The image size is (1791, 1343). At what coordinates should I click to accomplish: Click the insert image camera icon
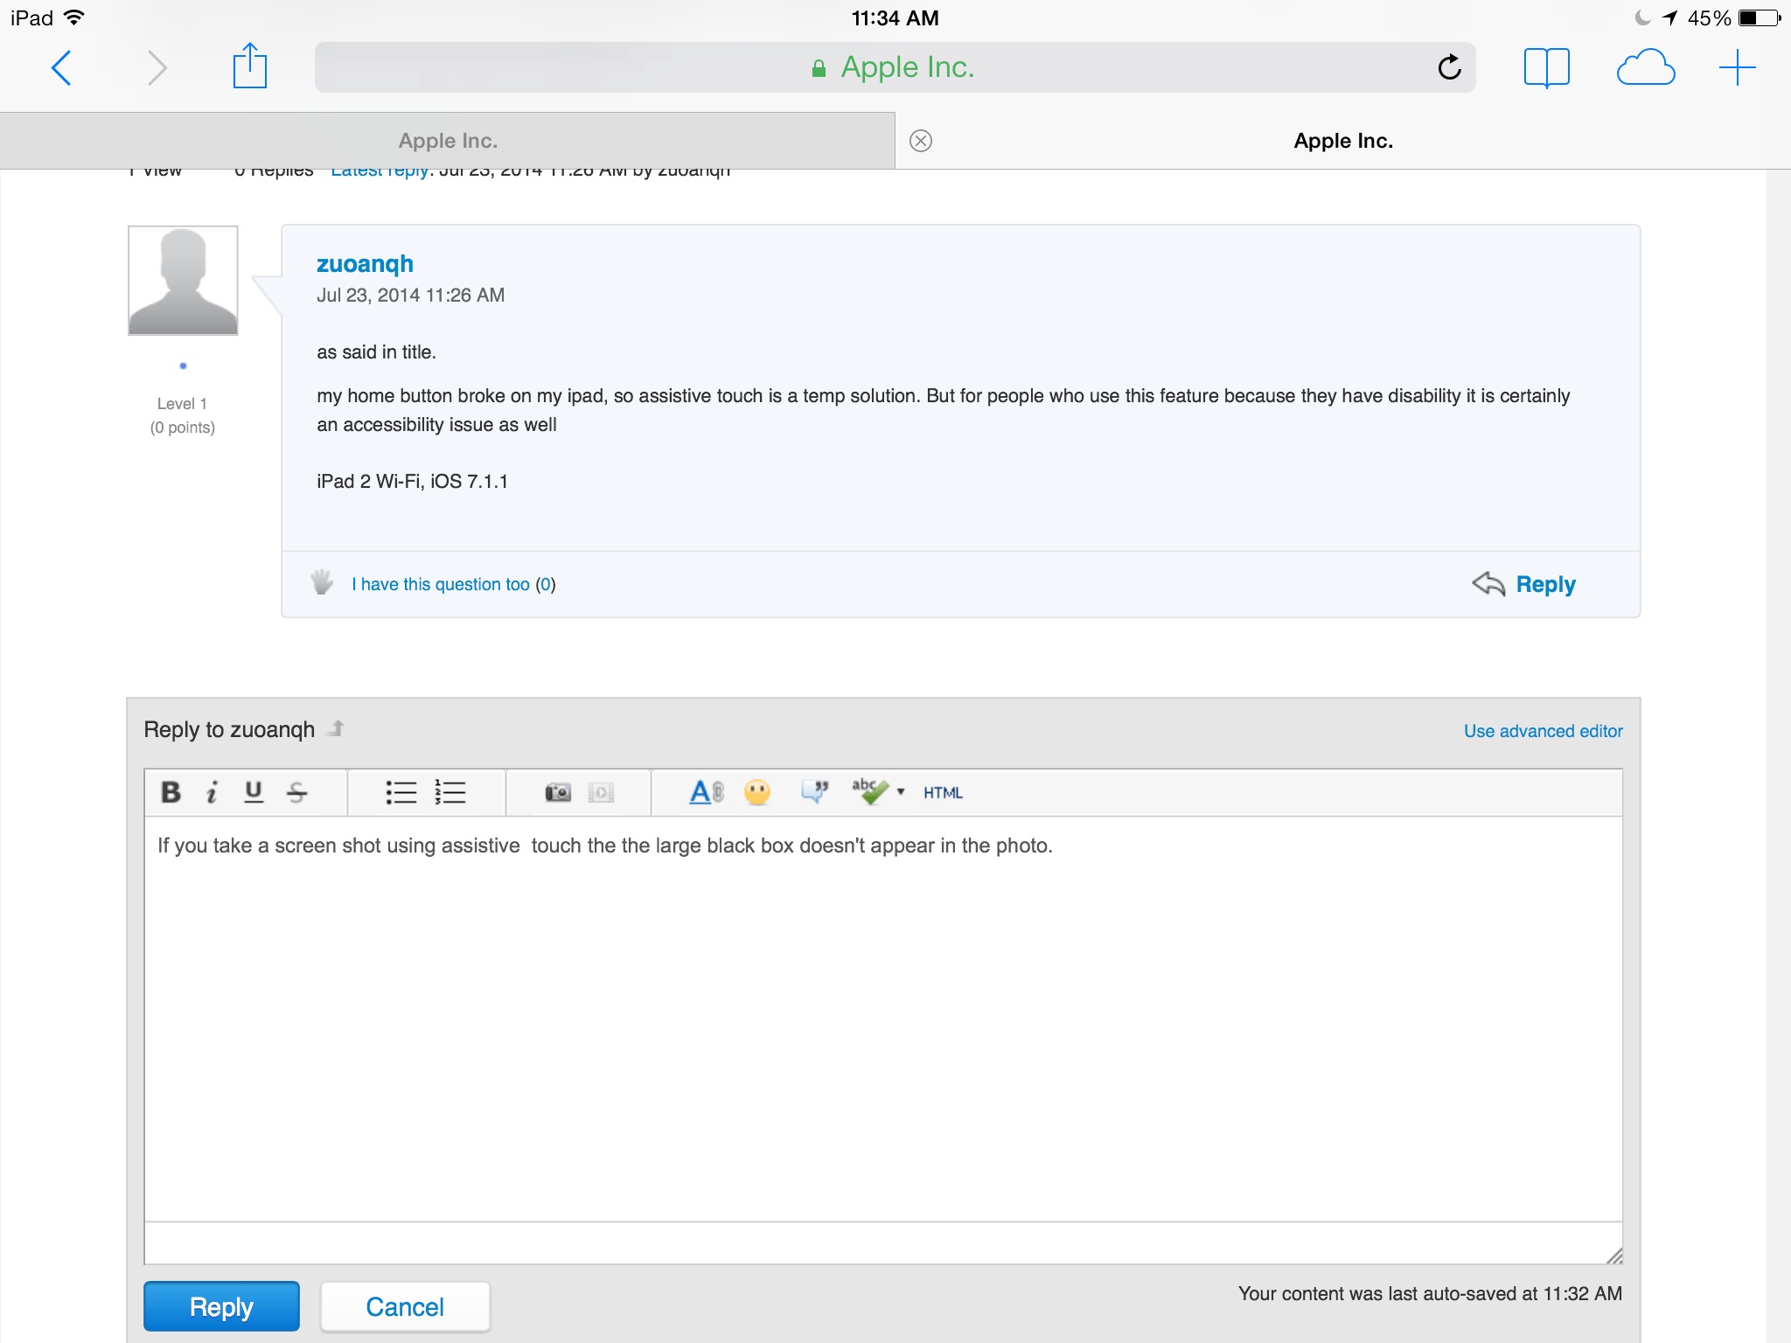558,792
